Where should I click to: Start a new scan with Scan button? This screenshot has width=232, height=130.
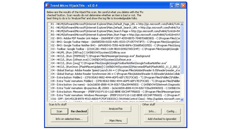point(59,112)
